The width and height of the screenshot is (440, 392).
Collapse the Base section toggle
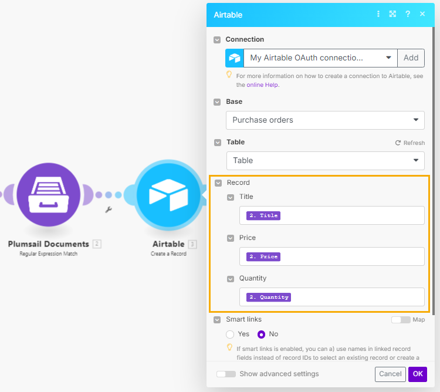(217, 102)
